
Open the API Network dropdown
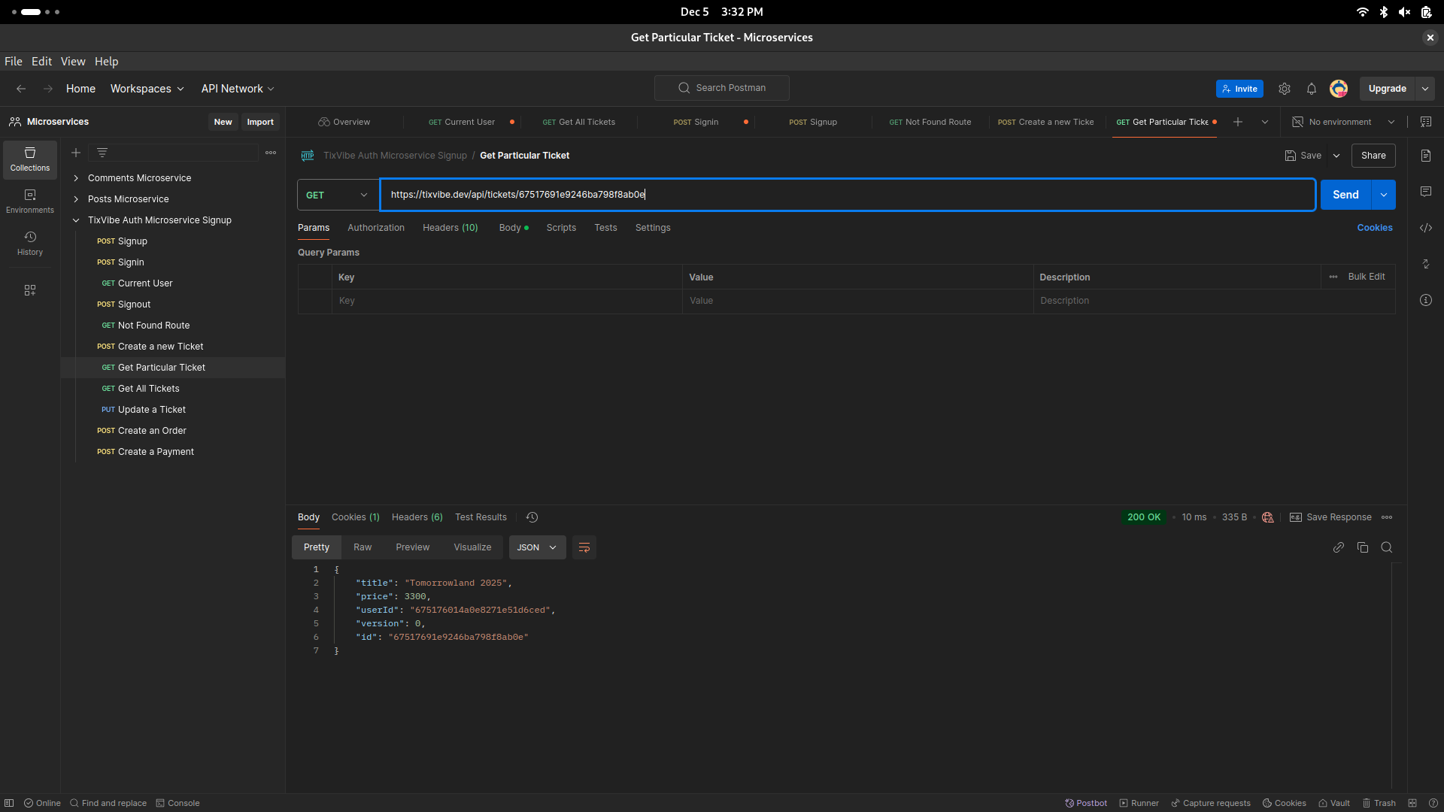[238, 89]
